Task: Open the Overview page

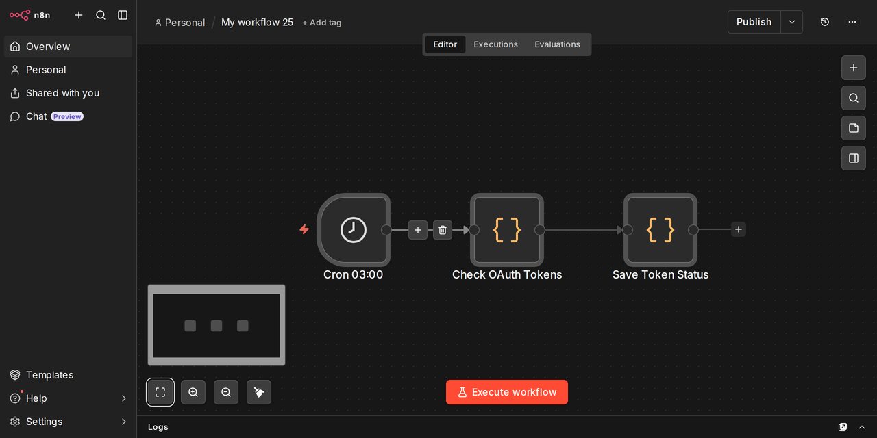Action: click(68, 47)
